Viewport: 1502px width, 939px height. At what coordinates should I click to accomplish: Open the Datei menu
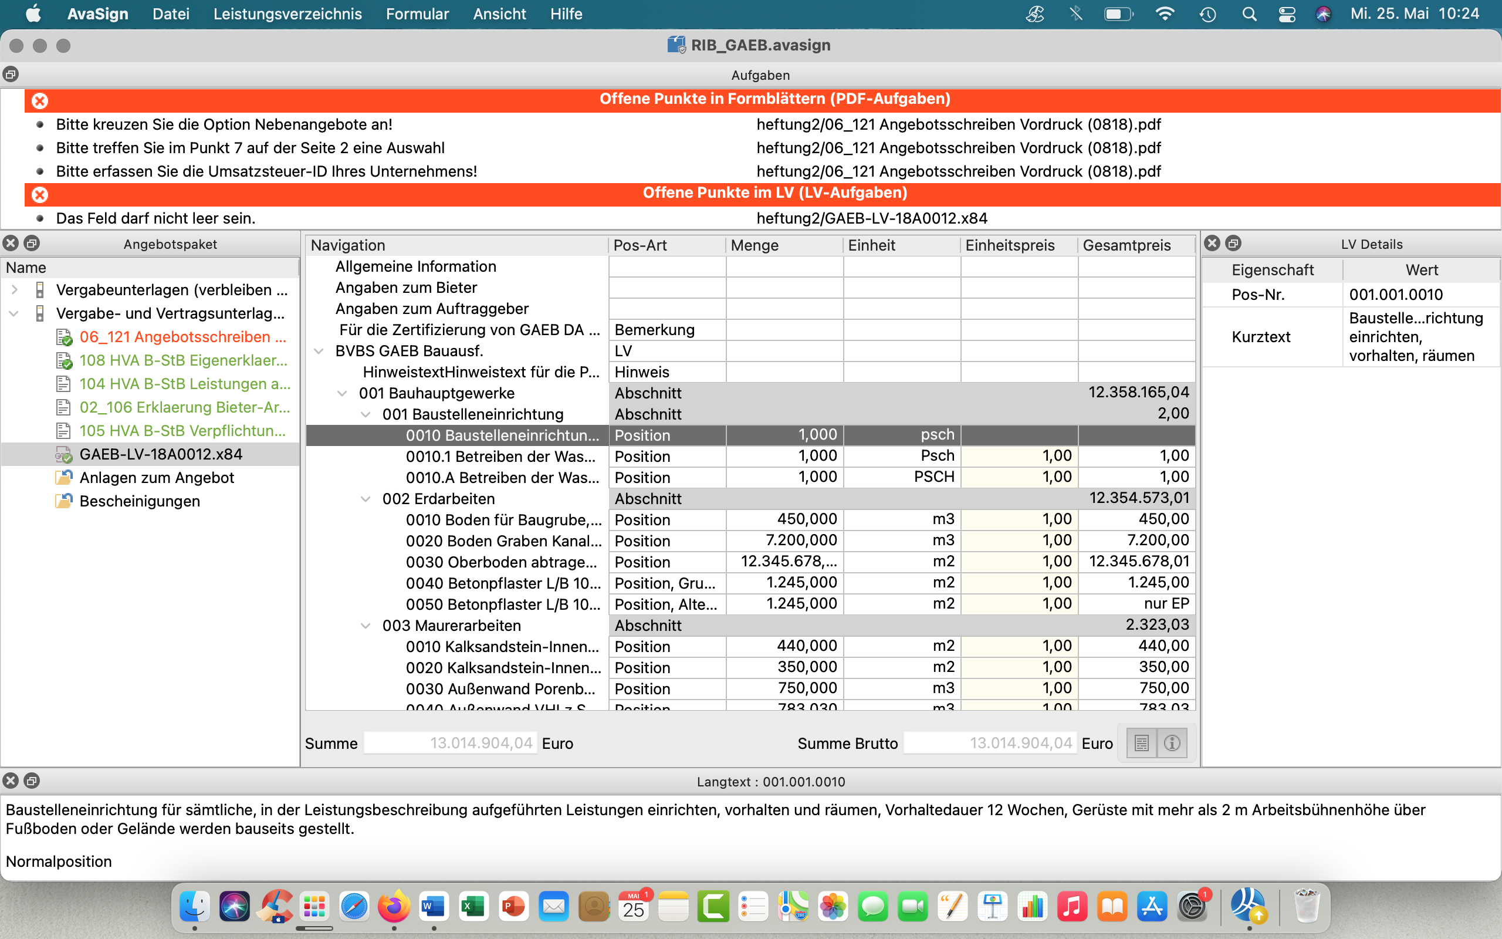[171, 13]
